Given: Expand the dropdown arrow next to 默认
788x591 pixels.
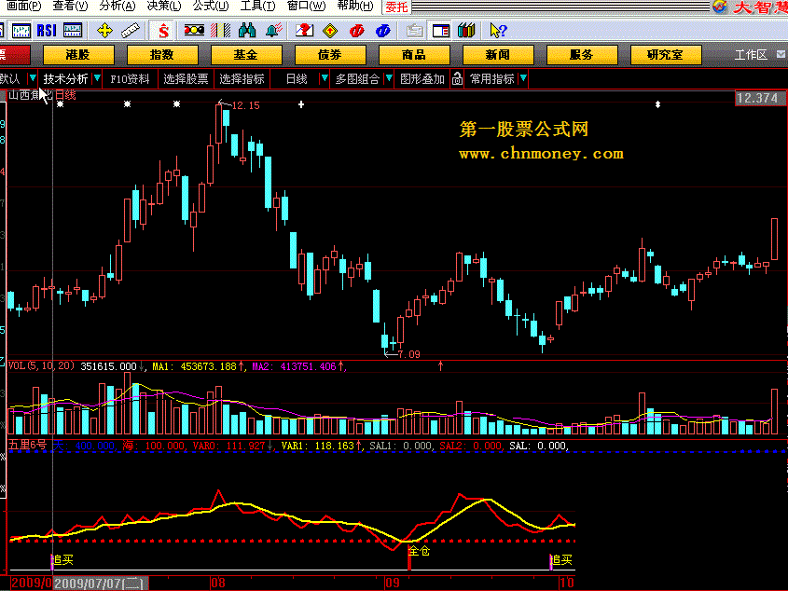Looking at the screenshot, I should (x=32, y=78).
